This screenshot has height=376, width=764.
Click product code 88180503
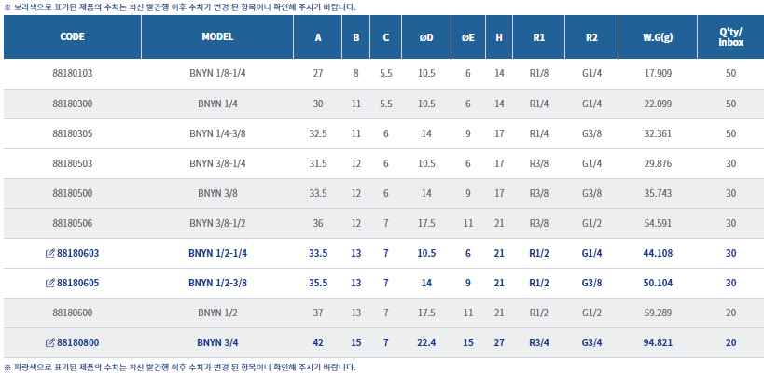click(x=73, y=163)
